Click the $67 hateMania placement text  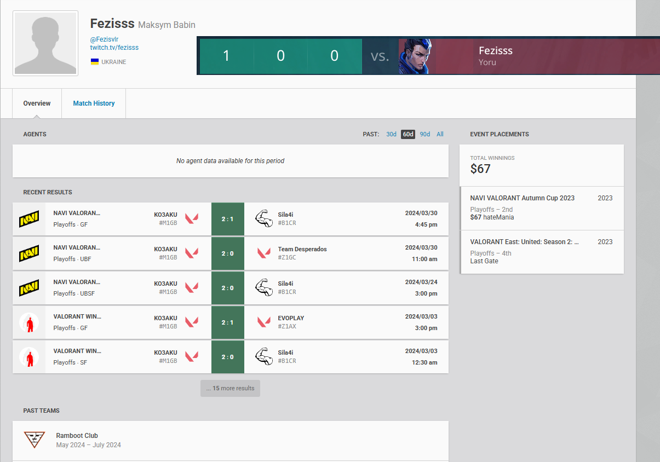coord(492,217)
